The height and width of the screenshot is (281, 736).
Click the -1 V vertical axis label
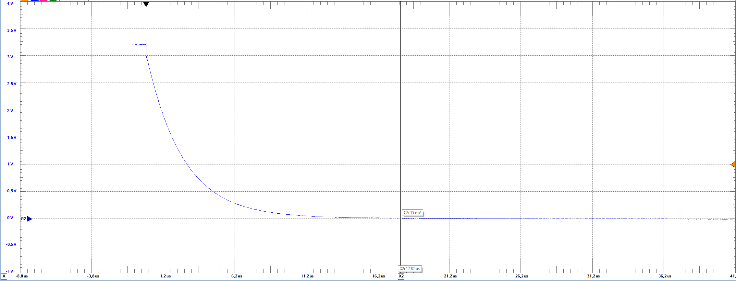pyautogui.click(x=10, y=271)
